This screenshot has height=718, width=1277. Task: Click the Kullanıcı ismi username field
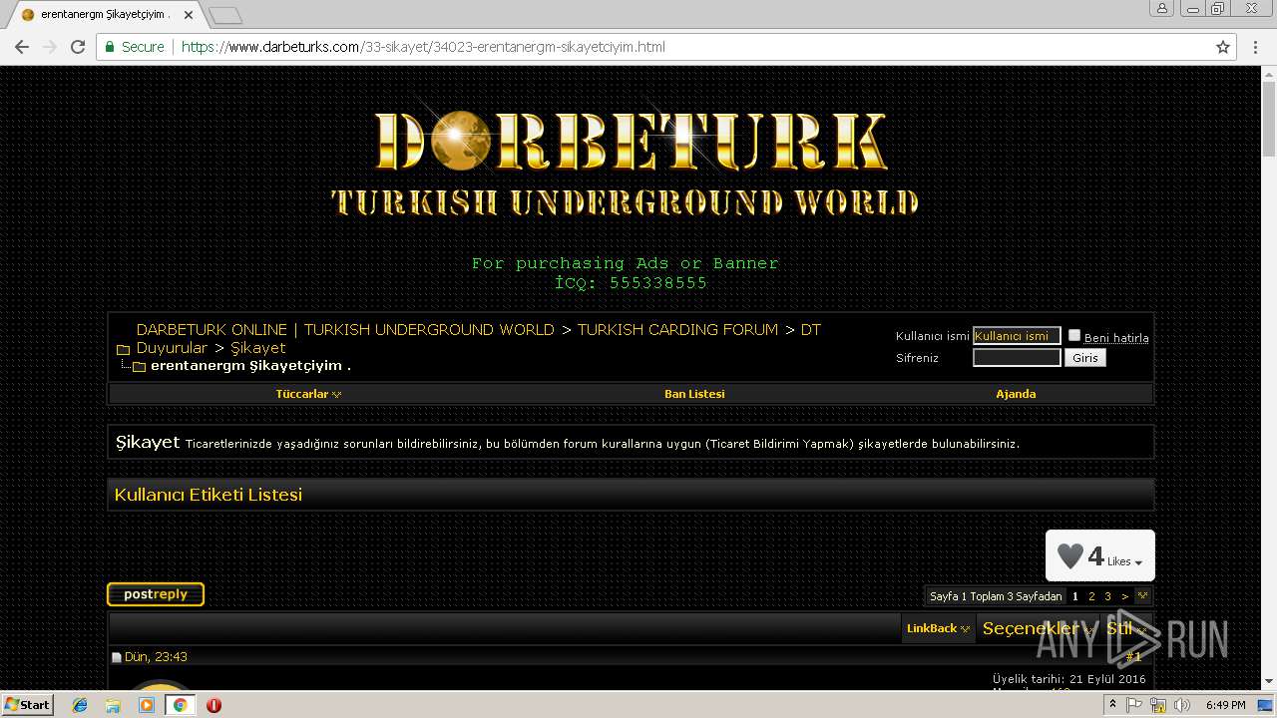[x=1017, y=336]
